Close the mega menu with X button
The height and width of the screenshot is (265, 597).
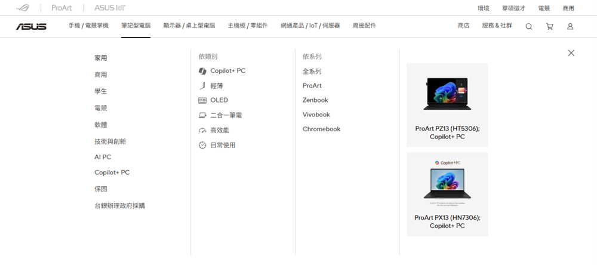point(571,53)
